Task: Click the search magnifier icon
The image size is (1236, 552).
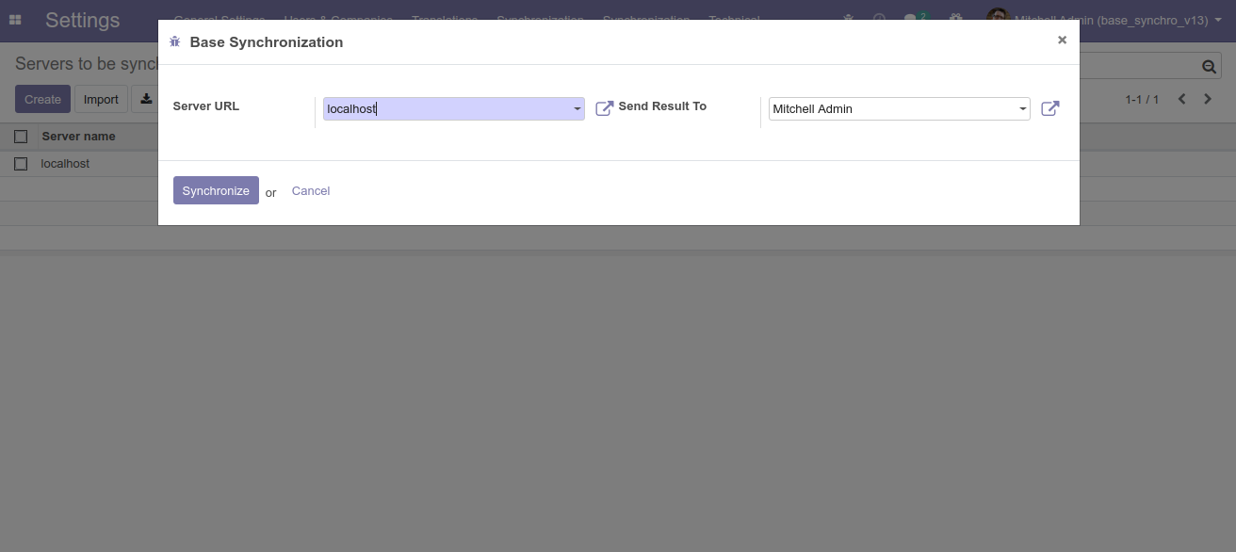Action: [x=1209, y=66]
